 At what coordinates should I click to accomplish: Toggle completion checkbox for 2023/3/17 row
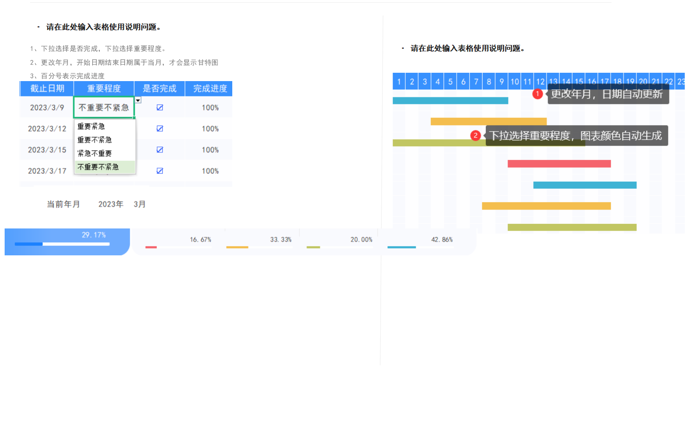(159, 171)
